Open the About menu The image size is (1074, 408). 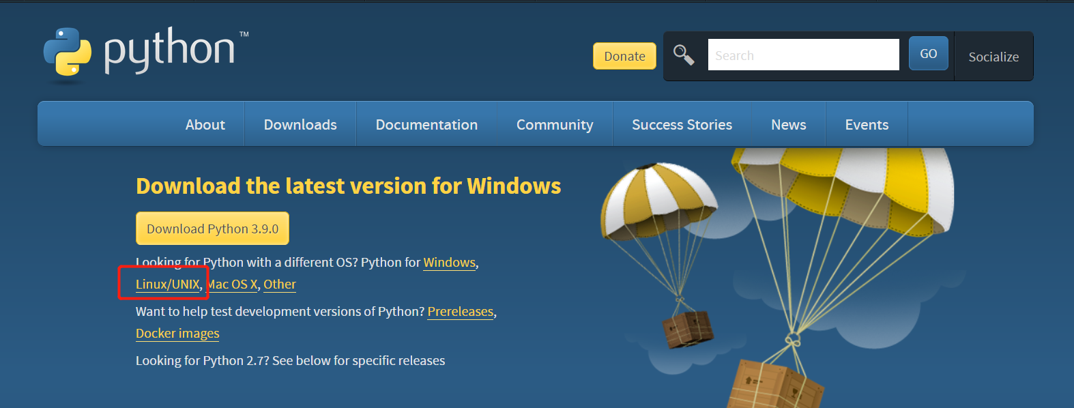pos(205,124)
